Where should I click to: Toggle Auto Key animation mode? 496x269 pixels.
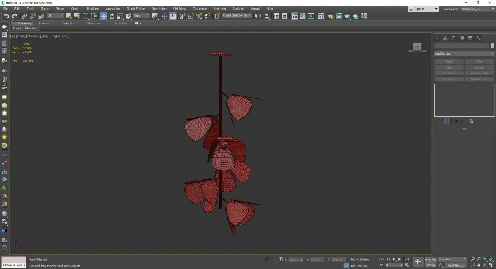pos(430,259)
